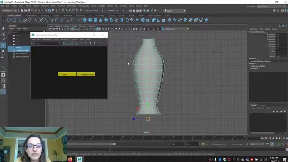This screenshot has width=288, height=162.
Task: Click the Visibility value in the Channel Box
Action: (282, 56)
